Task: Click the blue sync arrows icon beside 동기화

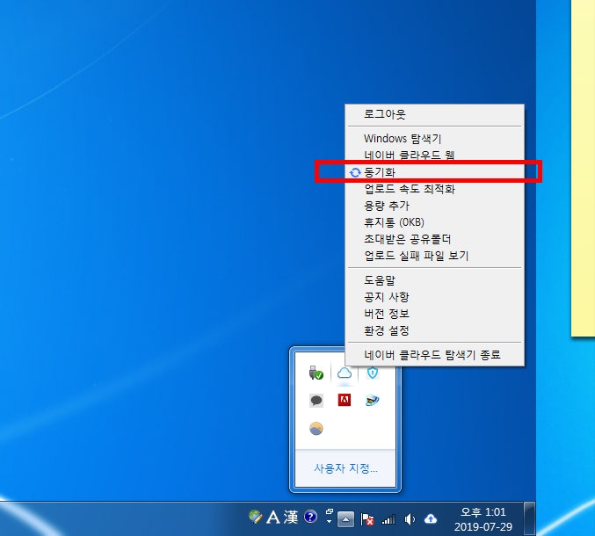Action: pyautogui.click(x=355, y=172)
